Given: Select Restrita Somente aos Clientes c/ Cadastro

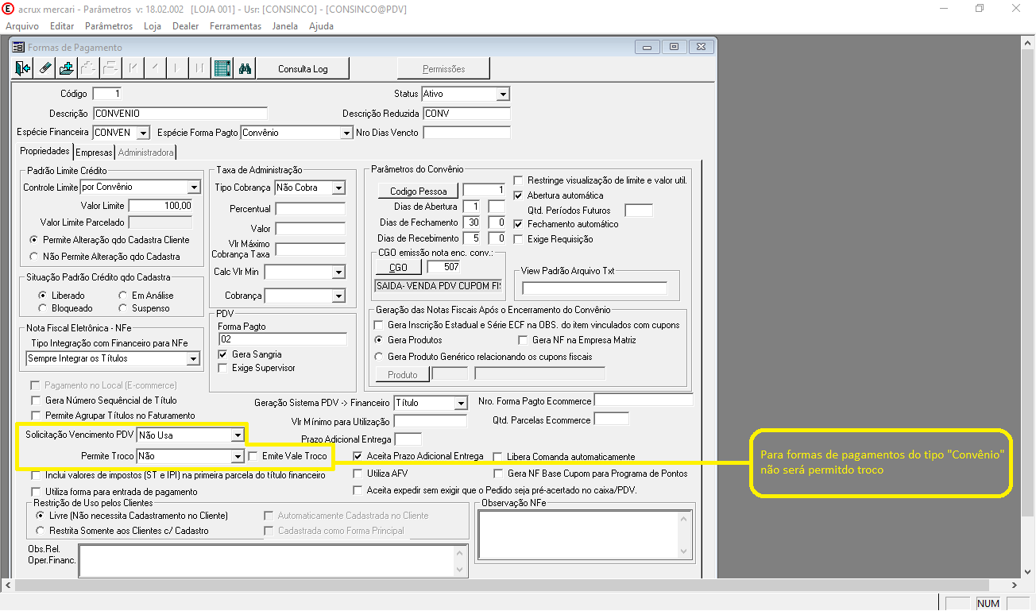Looking at the screenshot, I should [x=38, y=531].
